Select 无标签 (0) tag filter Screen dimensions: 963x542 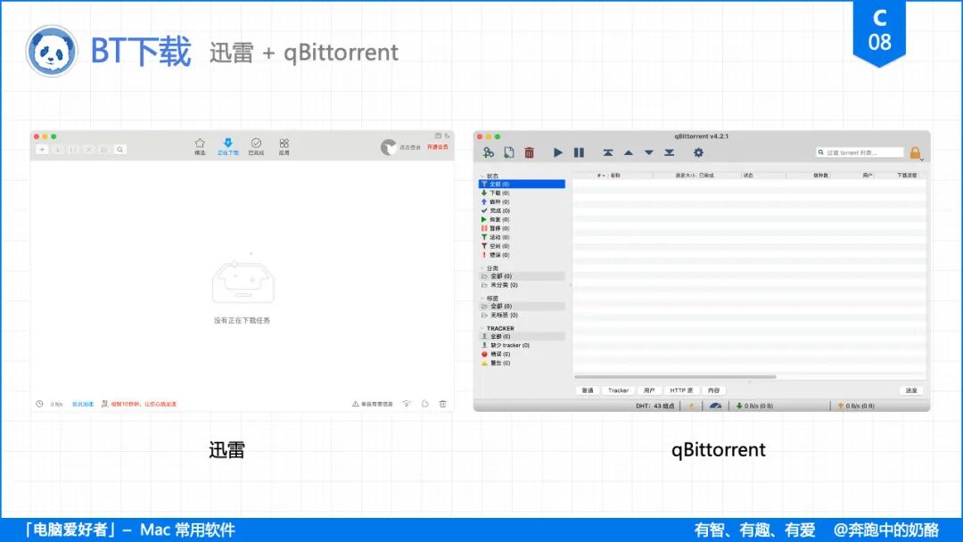522,315
